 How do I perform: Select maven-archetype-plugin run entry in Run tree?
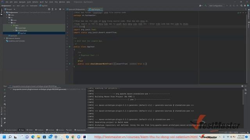point(39,89)
